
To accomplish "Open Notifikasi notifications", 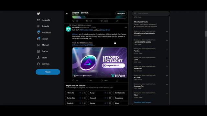I will pyautogui.click(x=44, y=33).
